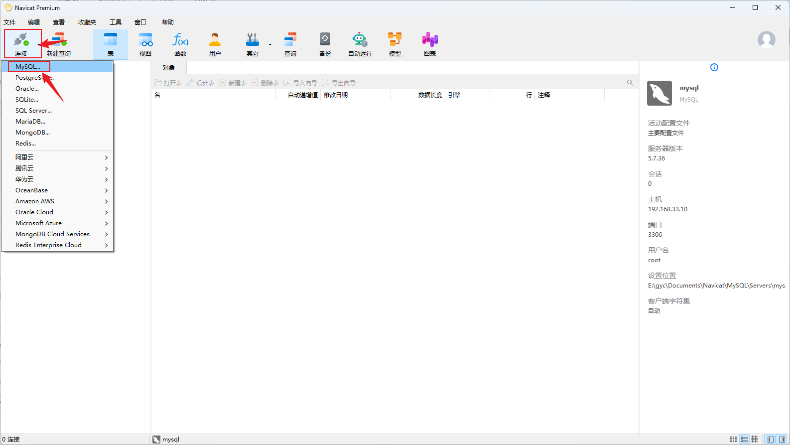790x445 pixels.
Task: Choose MariaDB... connection entry
Action: [58, 122]
